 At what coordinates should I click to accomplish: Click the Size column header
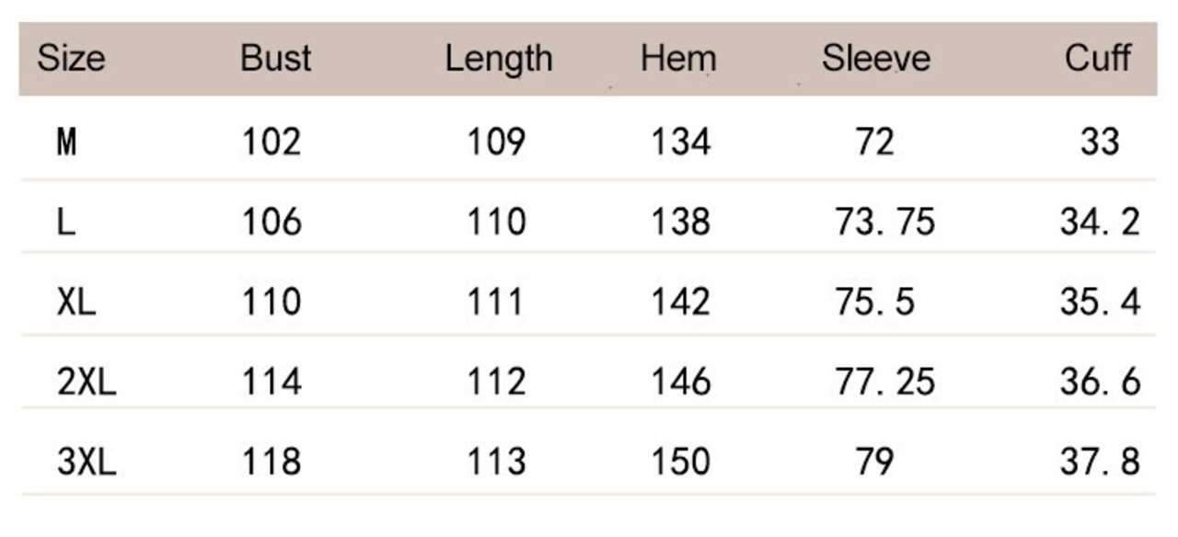pos(71,59)
